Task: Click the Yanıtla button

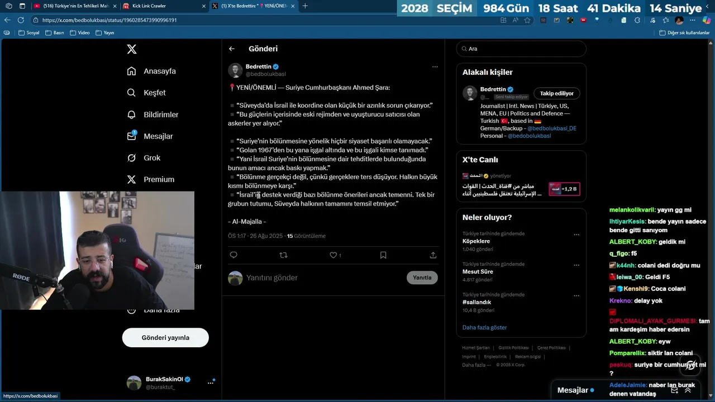Action: click(422, 277)
